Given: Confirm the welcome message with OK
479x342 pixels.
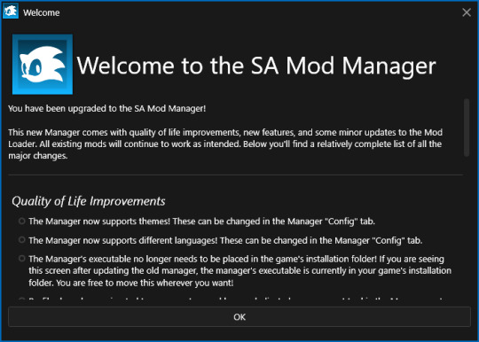Looking at the screenshot, I should (x=239, y=317).
